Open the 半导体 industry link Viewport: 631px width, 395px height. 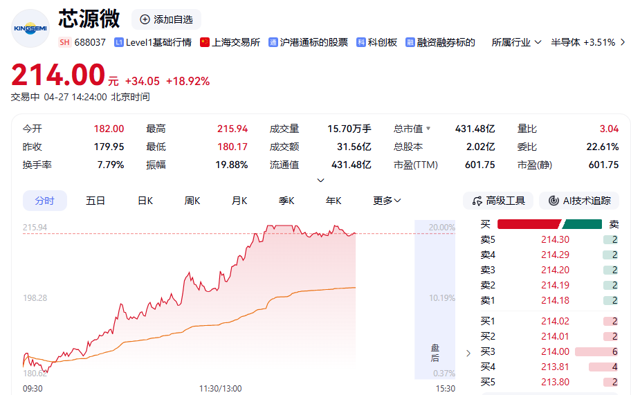click(x=583, y=42)
